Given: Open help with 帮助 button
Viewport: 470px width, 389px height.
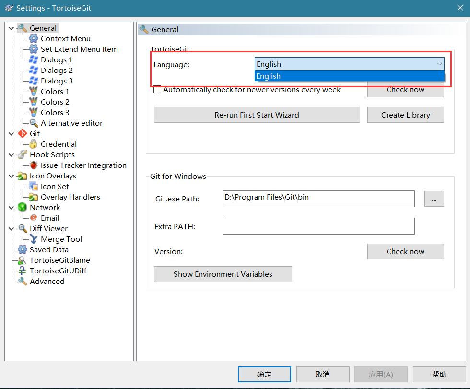Looking at the screenshot, I should [x=439, y=374].
